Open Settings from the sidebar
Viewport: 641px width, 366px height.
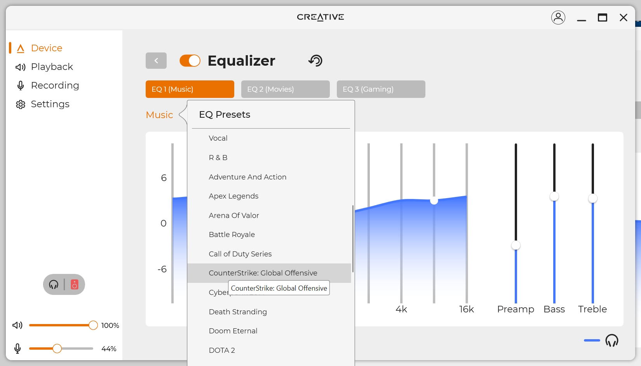point(50,104)
